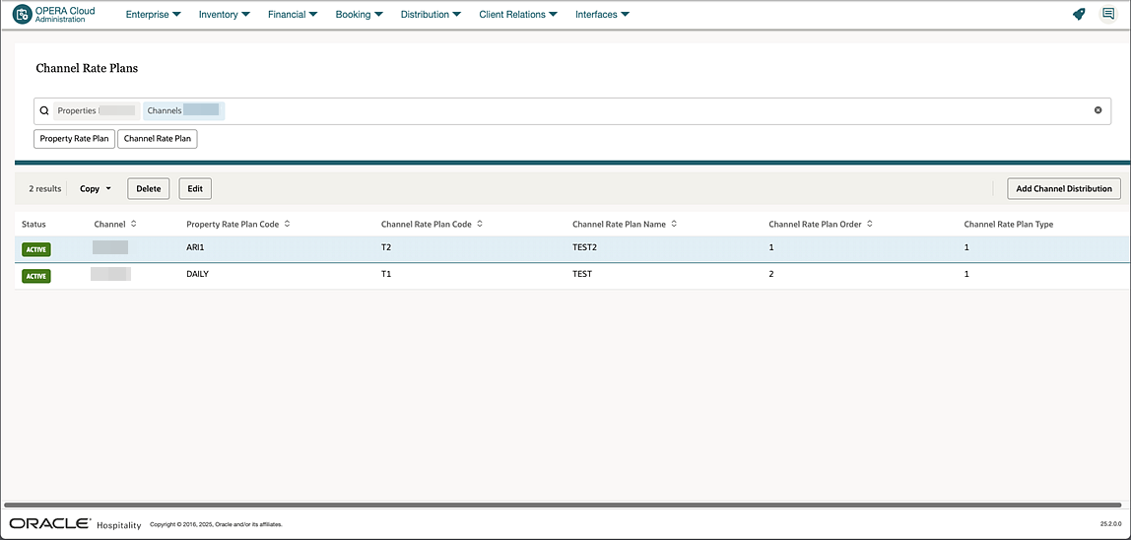This screenshot has height=540, width=1131.
Task: Open the Financial menu
Action: [x=293, y=15]
